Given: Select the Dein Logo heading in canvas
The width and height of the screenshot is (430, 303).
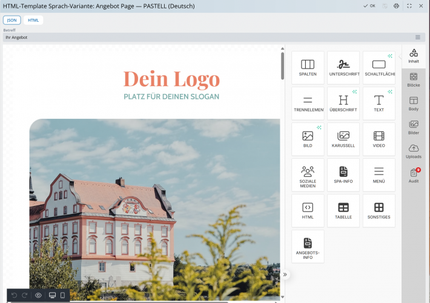Looking at the screenshot, I should click(171, 79).
